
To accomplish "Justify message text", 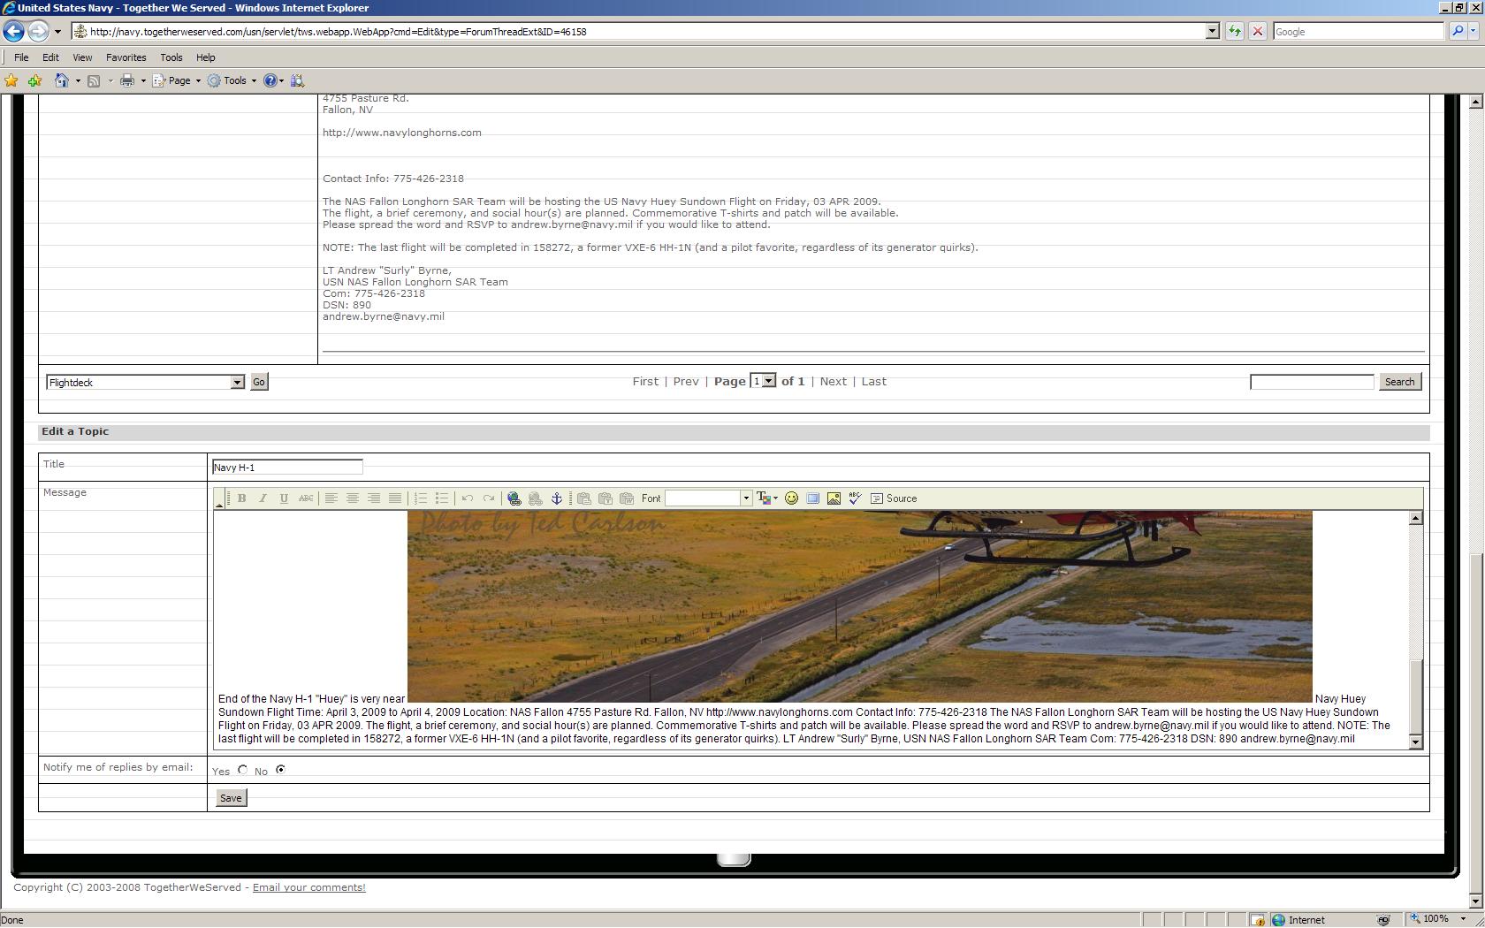I will coord(395,498).
